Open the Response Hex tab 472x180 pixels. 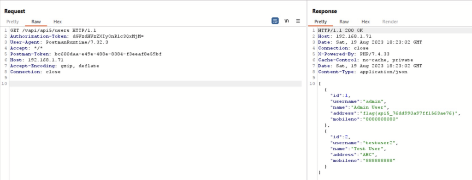366,22
